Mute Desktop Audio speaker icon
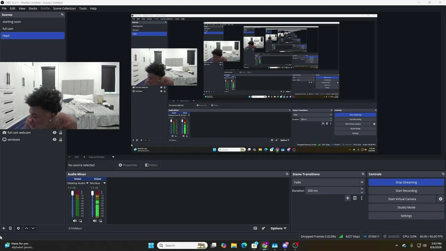The width and height of the screenshot is (446, 251). 75,221
